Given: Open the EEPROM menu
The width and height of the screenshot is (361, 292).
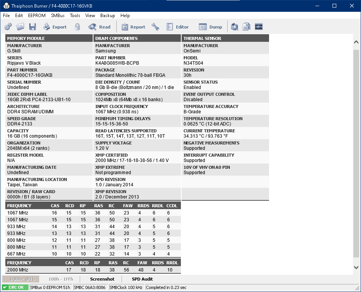Looking at the screenshot, I should (37, 16).
